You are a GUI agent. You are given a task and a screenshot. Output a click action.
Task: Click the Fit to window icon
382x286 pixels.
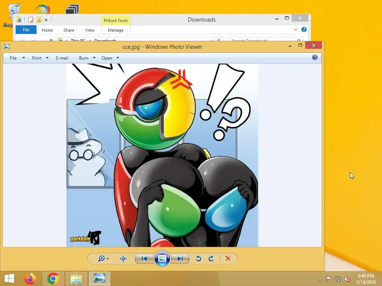[123, 258]
